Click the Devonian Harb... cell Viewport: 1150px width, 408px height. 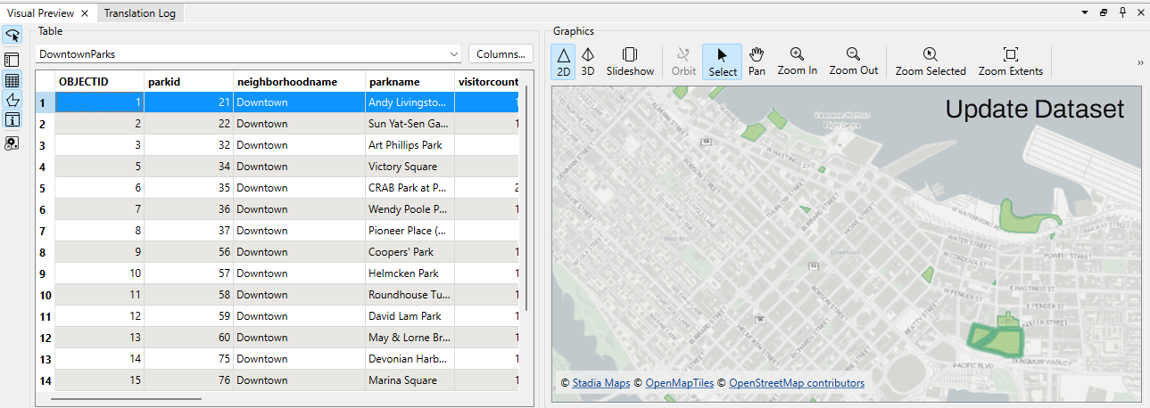(x=410, y=359)
